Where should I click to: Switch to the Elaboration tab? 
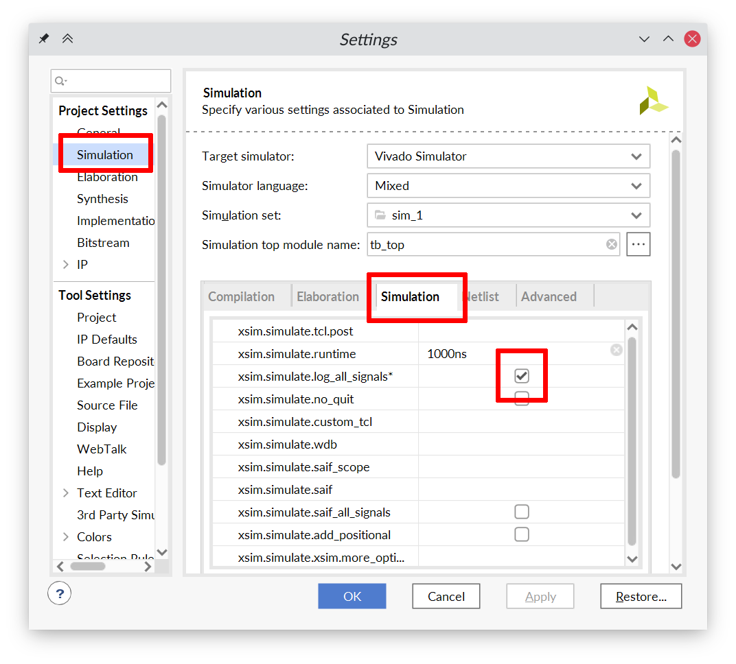pyautogui.click(x=327, y=297)
